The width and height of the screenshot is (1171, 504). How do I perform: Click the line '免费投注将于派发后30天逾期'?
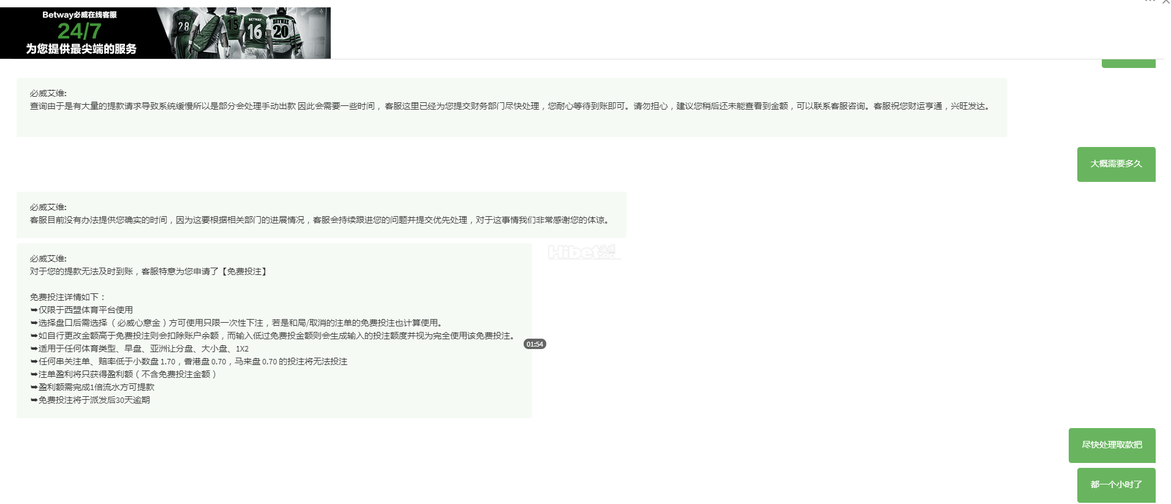94,400
